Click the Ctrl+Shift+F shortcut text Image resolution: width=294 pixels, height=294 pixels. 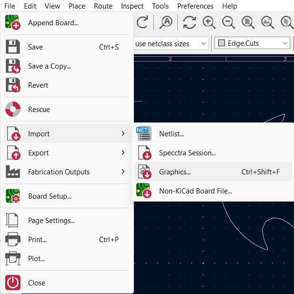(x=261, y=172)
